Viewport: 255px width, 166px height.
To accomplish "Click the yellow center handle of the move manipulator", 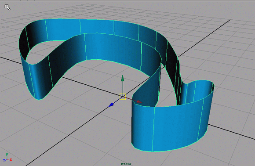I will (x=123, y=97).
